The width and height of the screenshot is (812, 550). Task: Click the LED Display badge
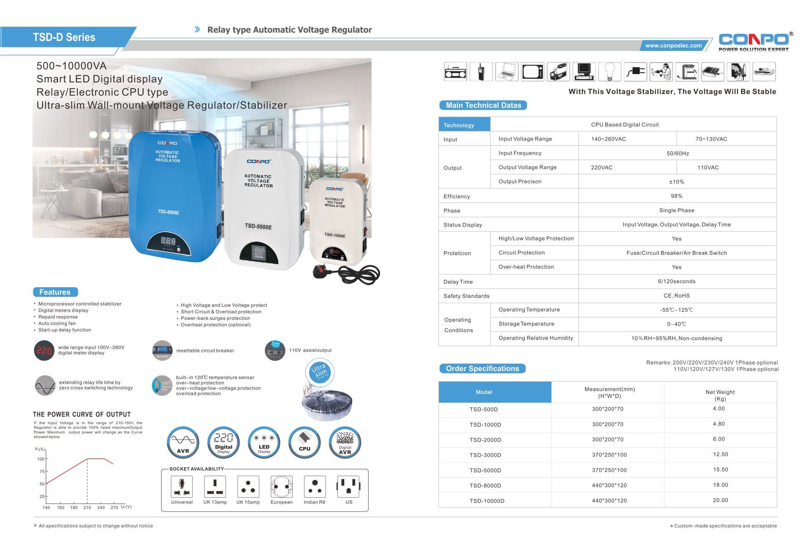[x=264, y=442]
